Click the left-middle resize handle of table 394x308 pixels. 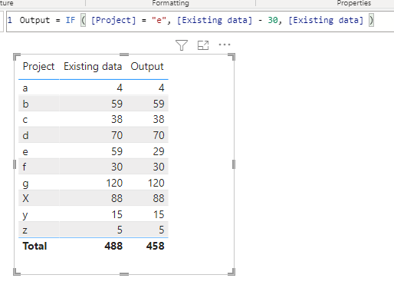point(15,164)
